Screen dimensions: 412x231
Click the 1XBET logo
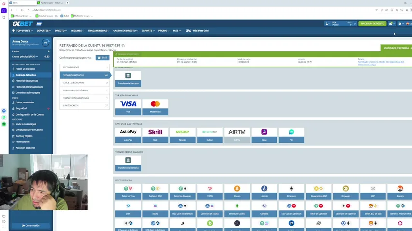(x=22, y=24)
